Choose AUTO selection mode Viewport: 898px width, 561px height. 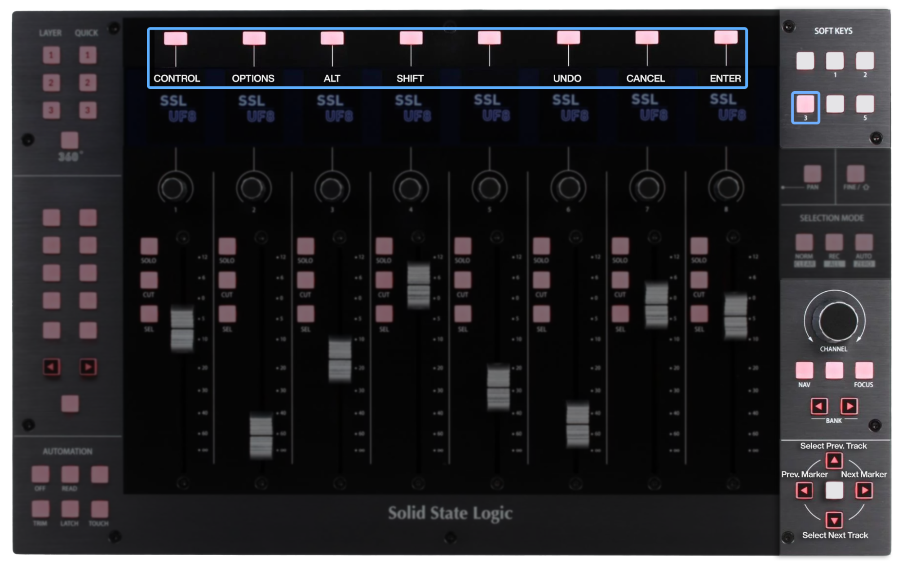point(864,242)
